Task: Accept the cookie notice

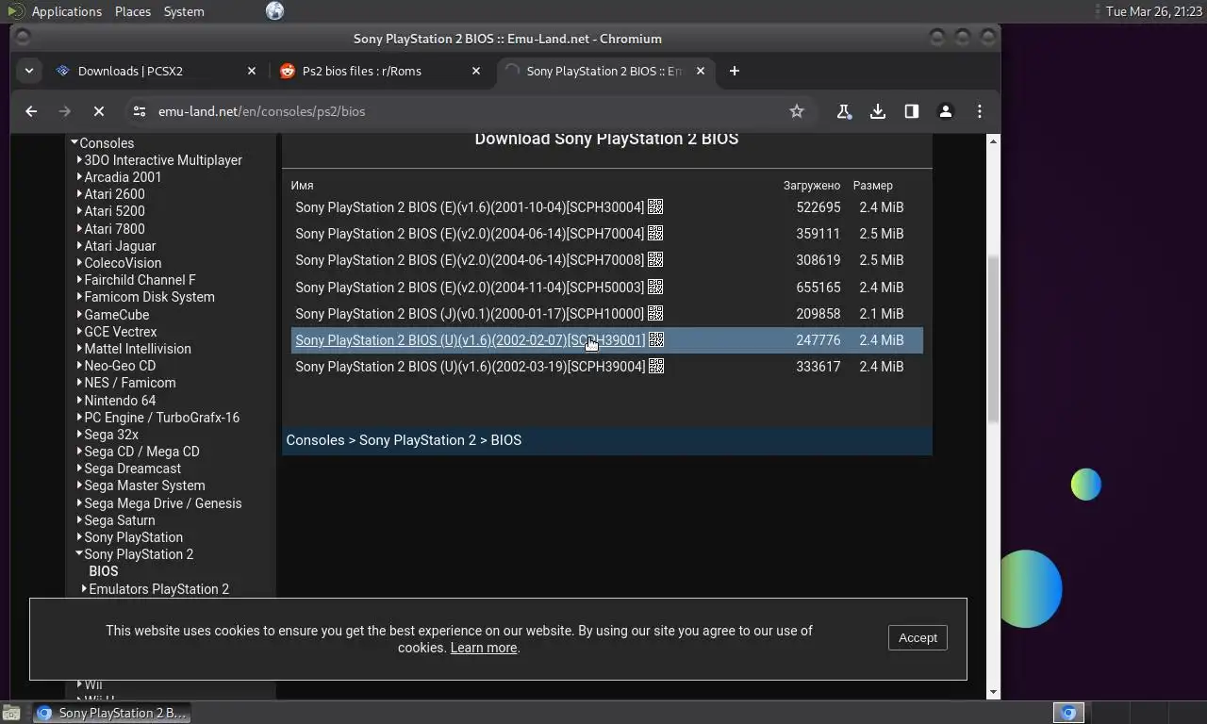Action: (x=918, y=637)
